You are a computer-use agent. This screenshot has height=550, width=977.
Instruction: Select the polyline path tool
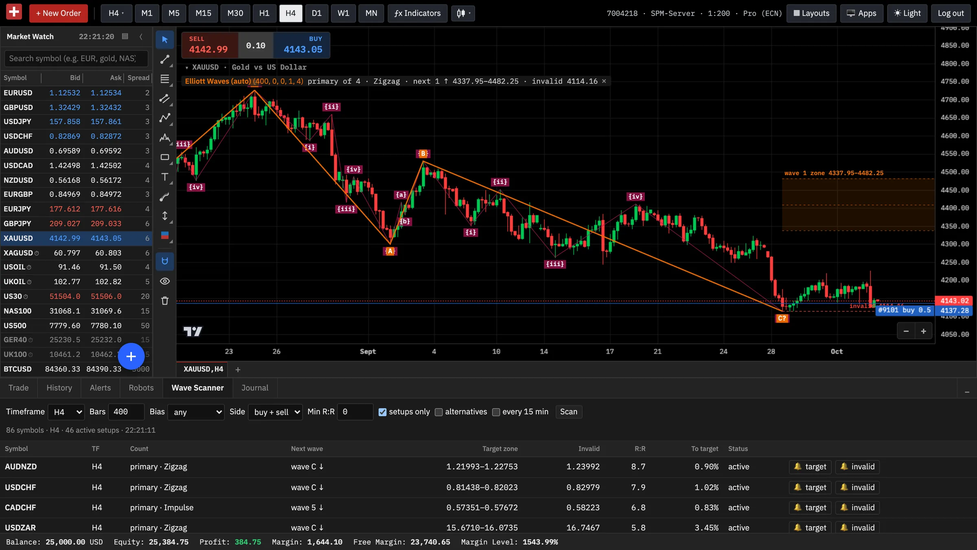pos(165,118)
